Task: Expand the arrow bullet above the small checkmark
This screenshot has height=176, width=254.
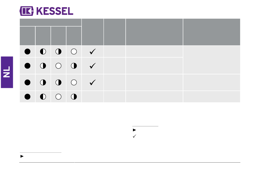Action: [x=134, y=130]
